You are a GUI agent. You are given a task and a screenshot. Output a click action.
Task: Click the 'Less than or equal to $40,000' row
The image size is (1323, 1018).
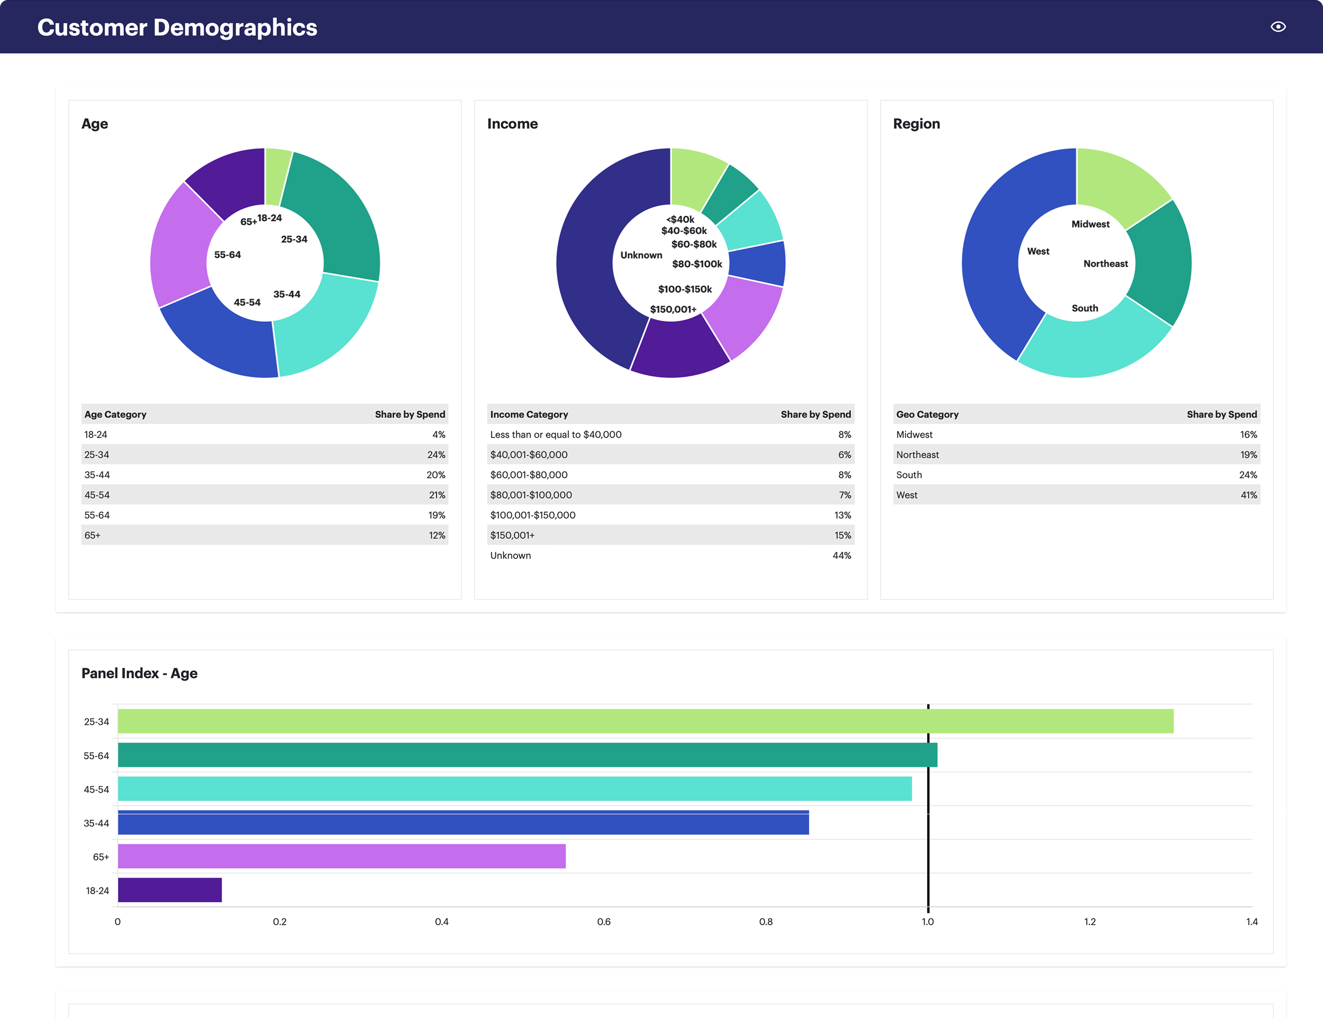click(x=671, y=434)
